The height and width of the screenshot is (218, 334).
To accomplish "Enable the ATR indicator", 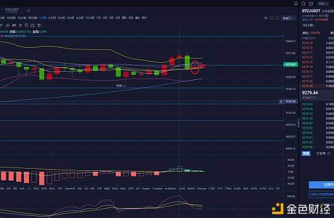I will click(x=99, y=189).
